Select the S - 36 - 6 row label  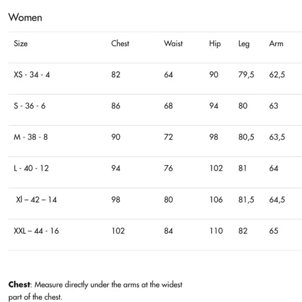click(30, 106)
